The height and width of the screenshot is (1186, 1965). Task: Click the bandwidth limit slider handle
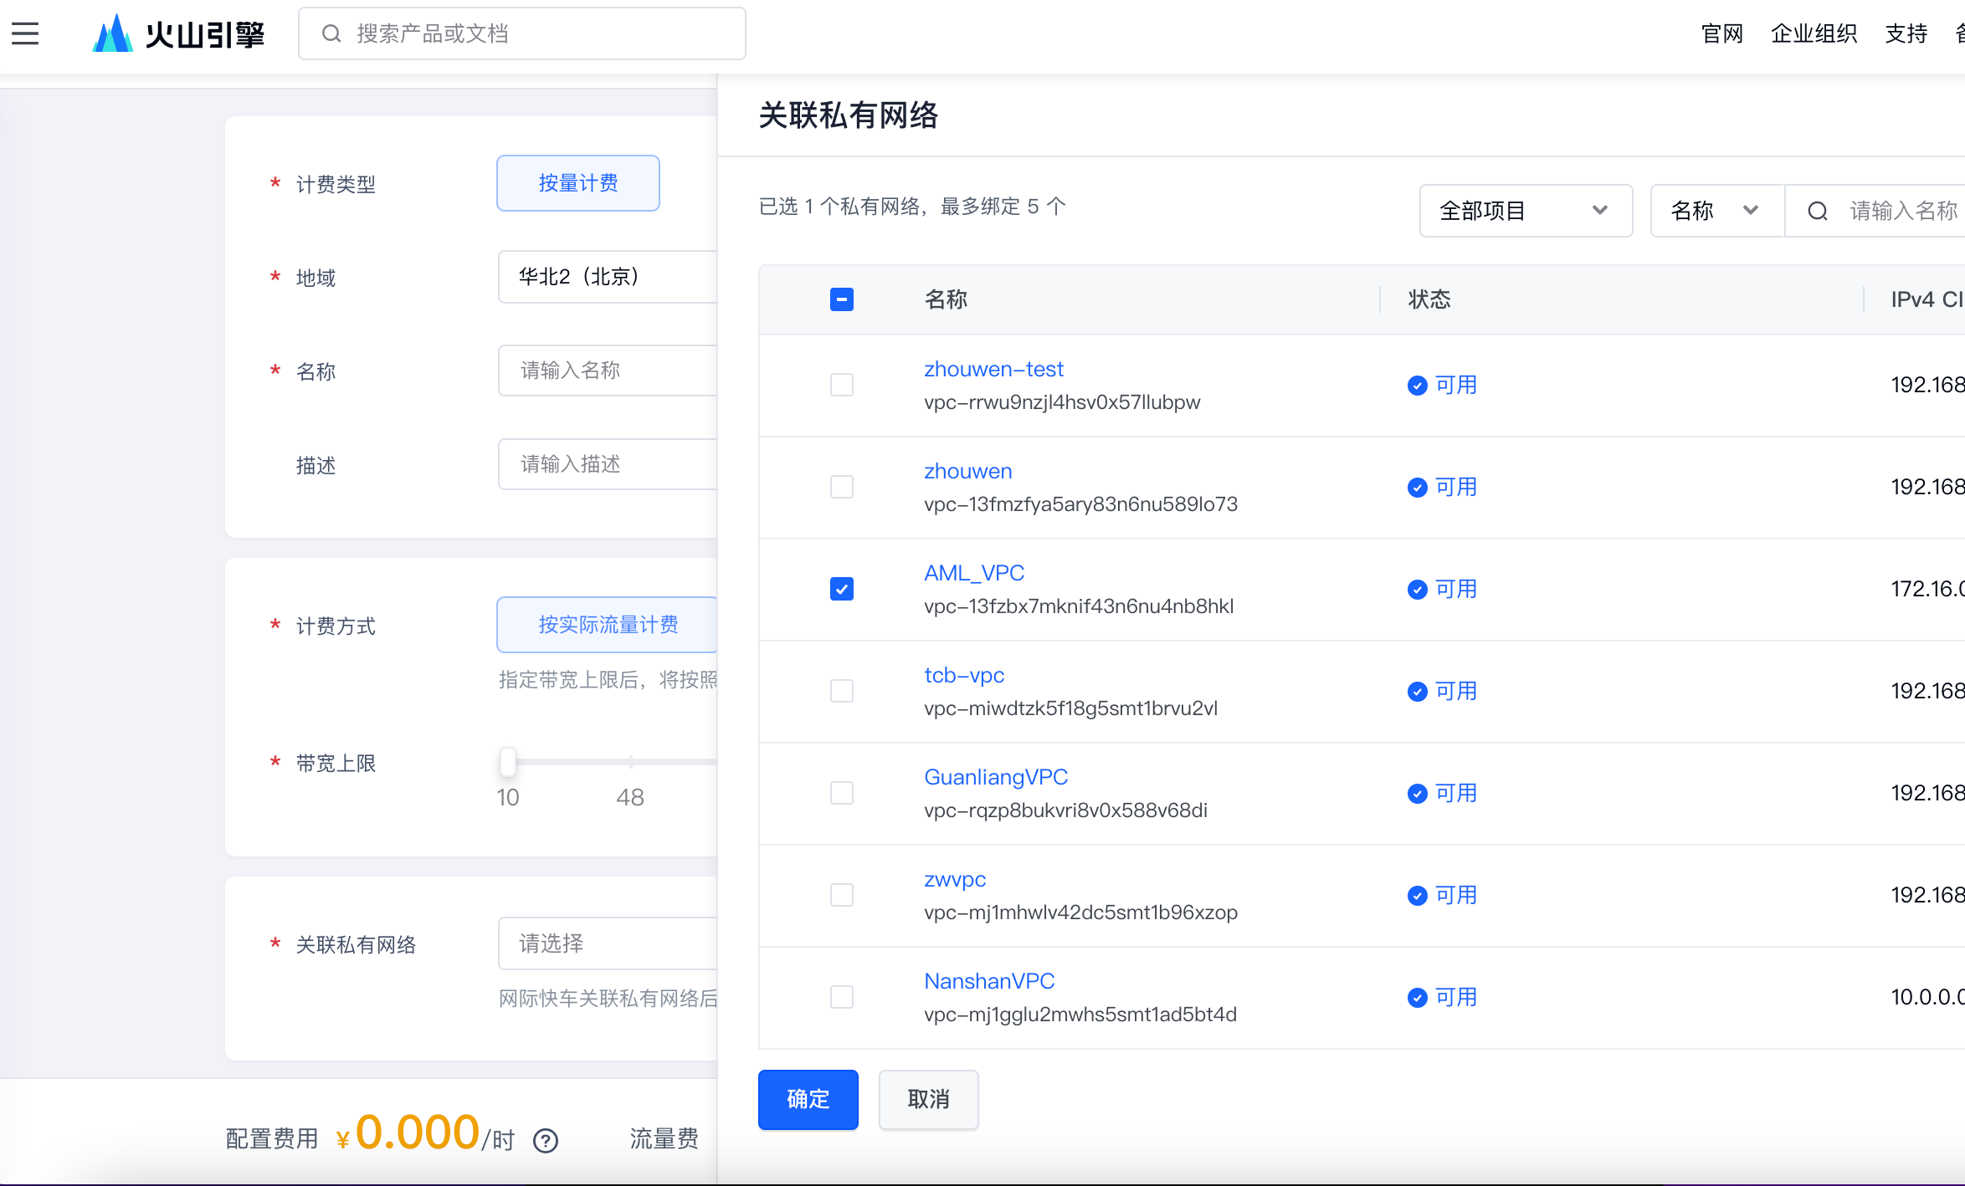[x=507, y=762]
